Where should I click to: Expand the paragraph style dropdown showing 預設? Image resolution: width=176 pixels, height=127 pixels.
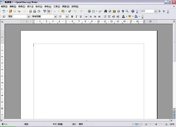29,16
